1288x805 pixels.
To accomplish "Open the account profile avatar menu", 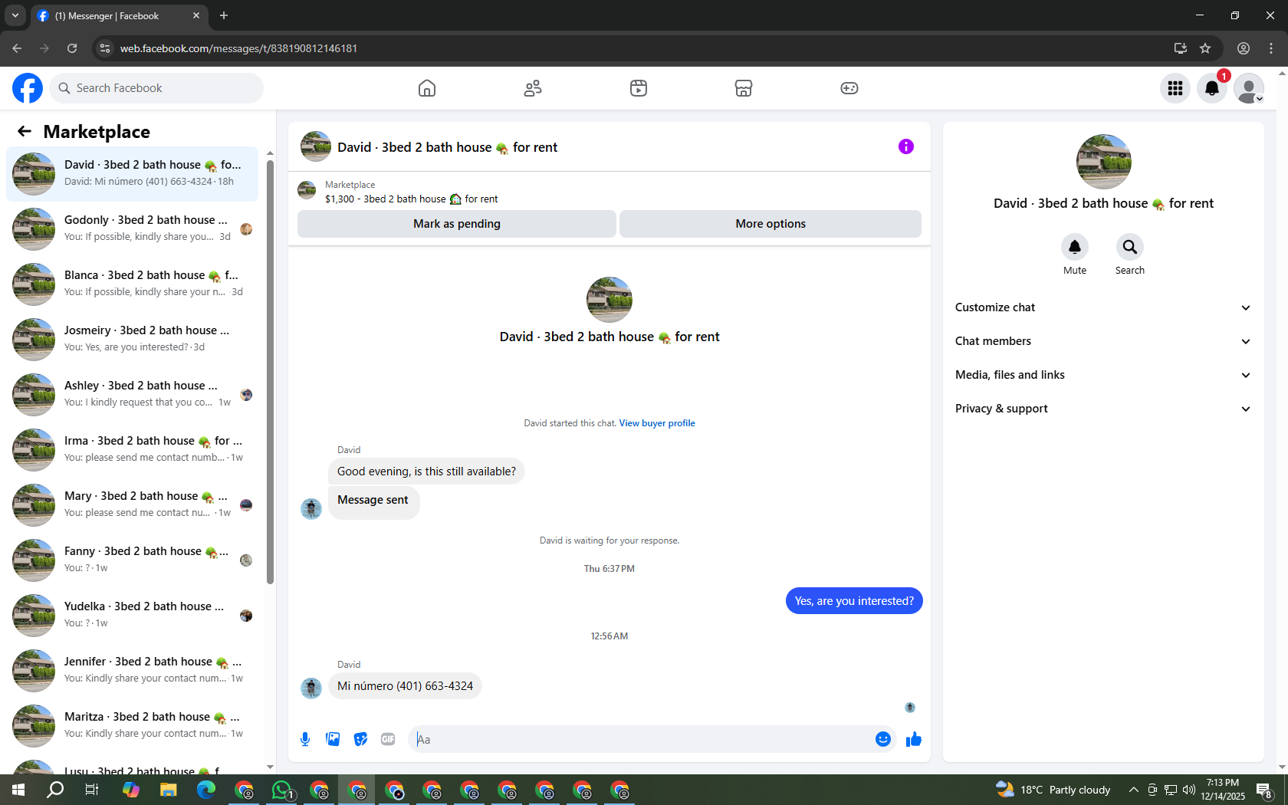I will tap(1249, 88).
